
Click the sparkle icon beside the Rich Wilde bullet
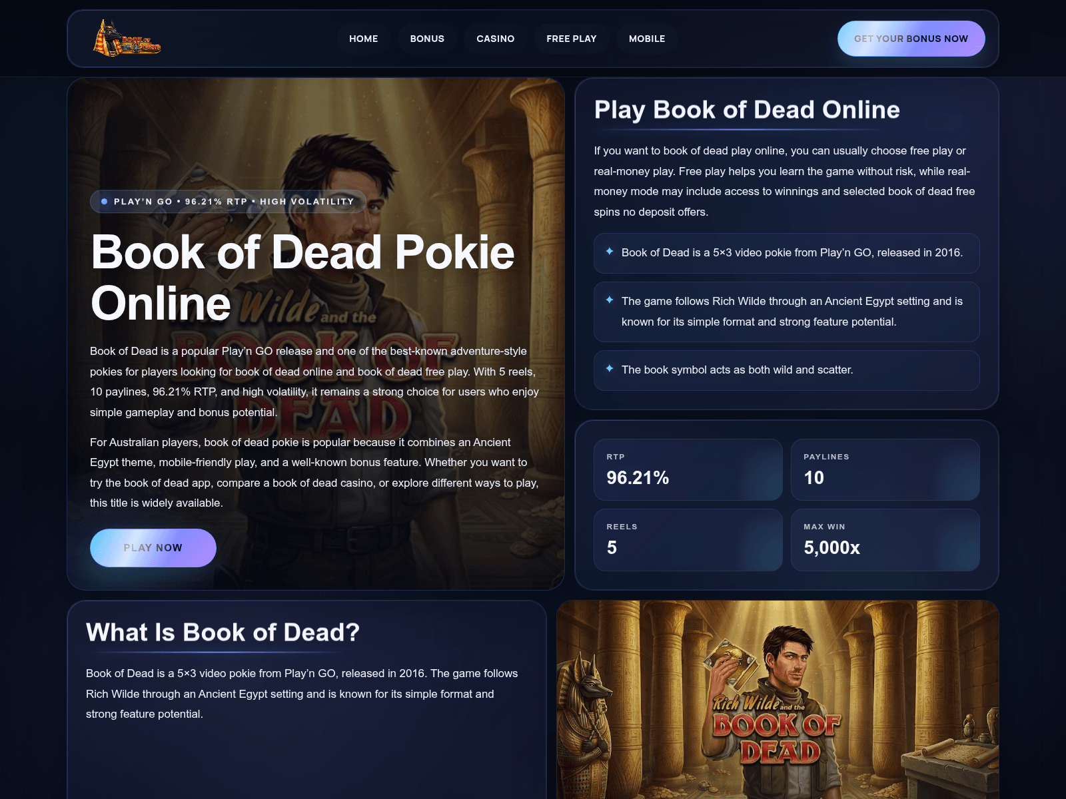(x=609, y=300)
